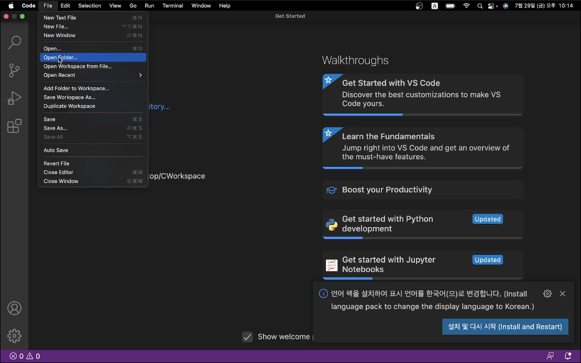Click the info icon in notification
581x363 pixels.
[323, 294]
